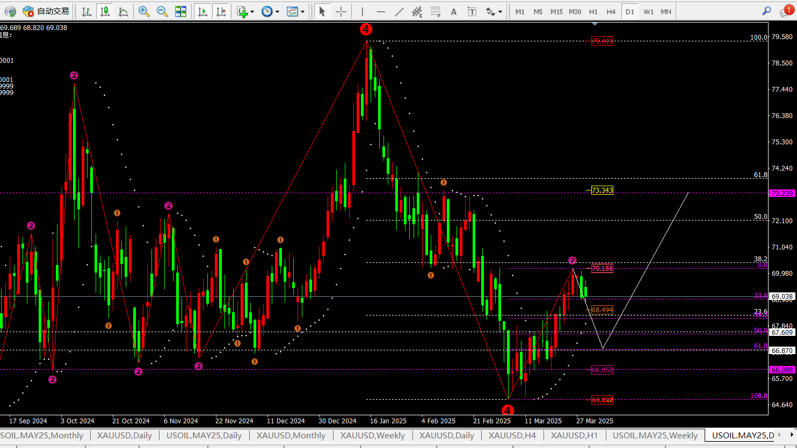Switch chart to line chart mode

coord(123,11)
